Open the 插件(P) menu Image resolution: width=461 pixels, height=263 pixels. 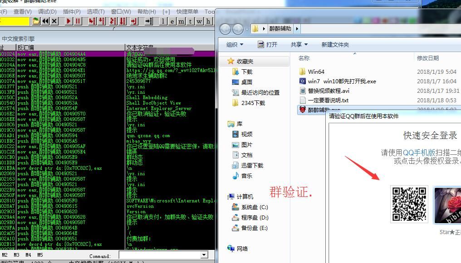coord(71,11)
